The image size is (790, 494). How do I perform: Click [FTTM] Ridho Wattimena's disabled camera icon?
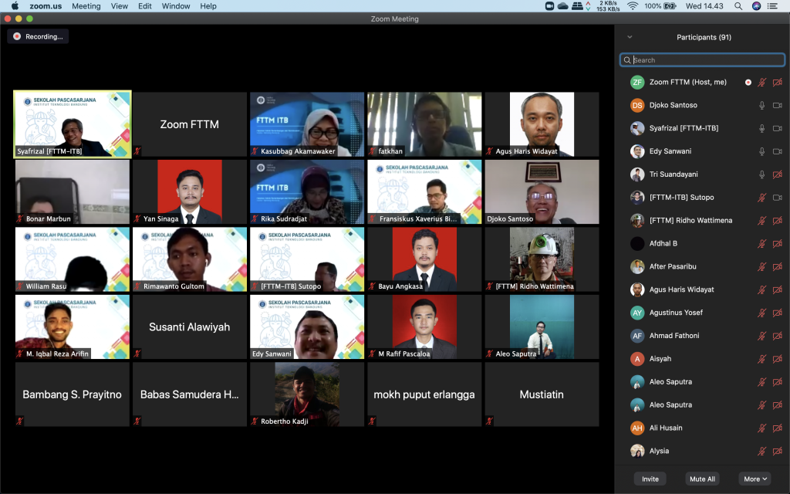778,221
